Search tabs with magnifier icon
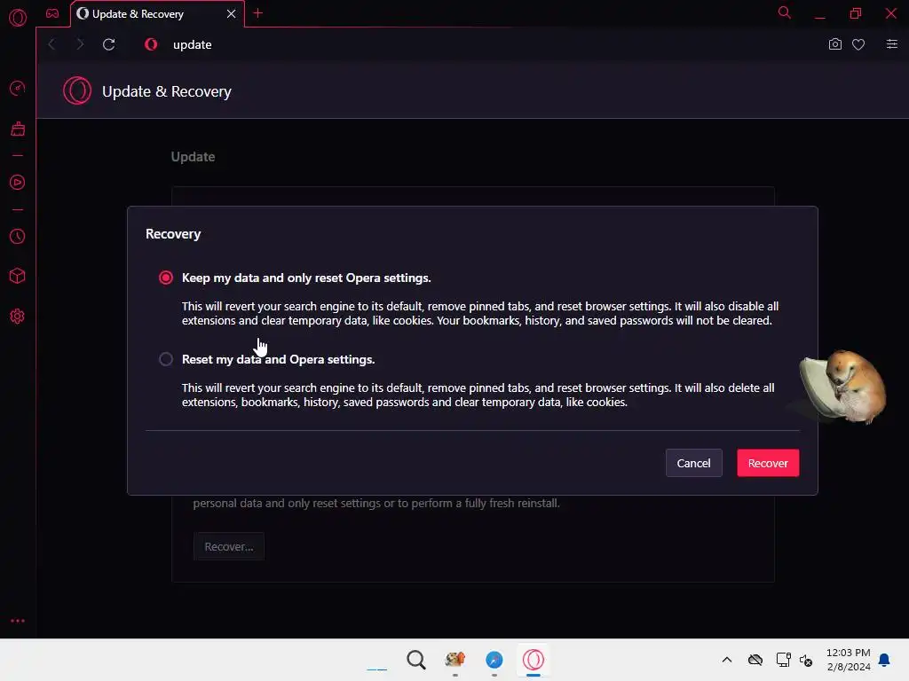Viewport: 909px width, 681px height. 785,12
